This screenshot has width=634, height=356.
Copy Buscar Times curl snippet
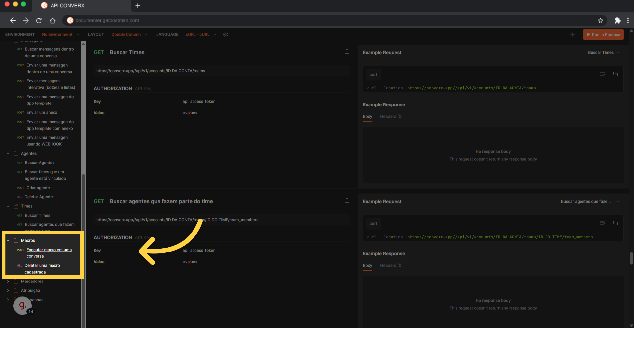coord(616,74)
